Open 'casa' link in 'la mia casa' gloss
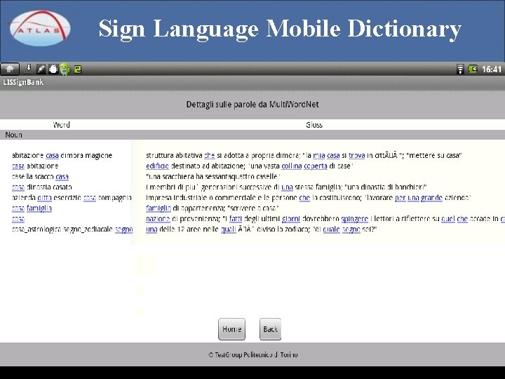The image size is (505, 379). tap(333, 155)
